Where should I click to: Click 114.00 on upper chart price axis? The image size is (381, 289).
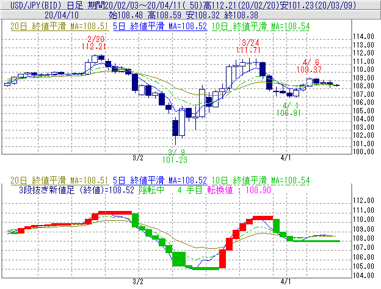click(x=363, y=37)
